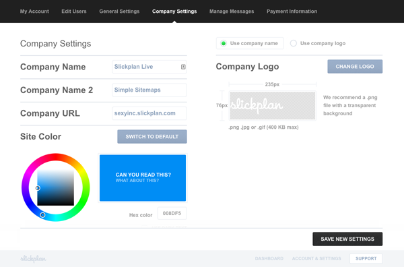The width and height of the screenshot is (404, 267).
Task: Switch to the Edit Users tab
Action: [x=74, y=11]
